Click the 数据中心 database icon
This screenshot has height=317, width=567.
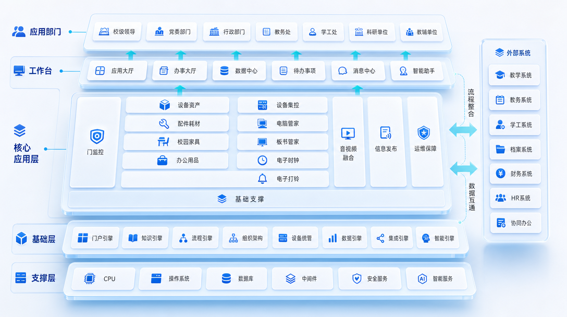point(224,70)
